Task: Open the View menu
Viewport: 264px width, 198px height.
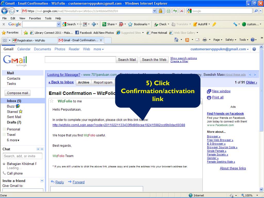Action: pyautogui.click(x=22, y=18)
